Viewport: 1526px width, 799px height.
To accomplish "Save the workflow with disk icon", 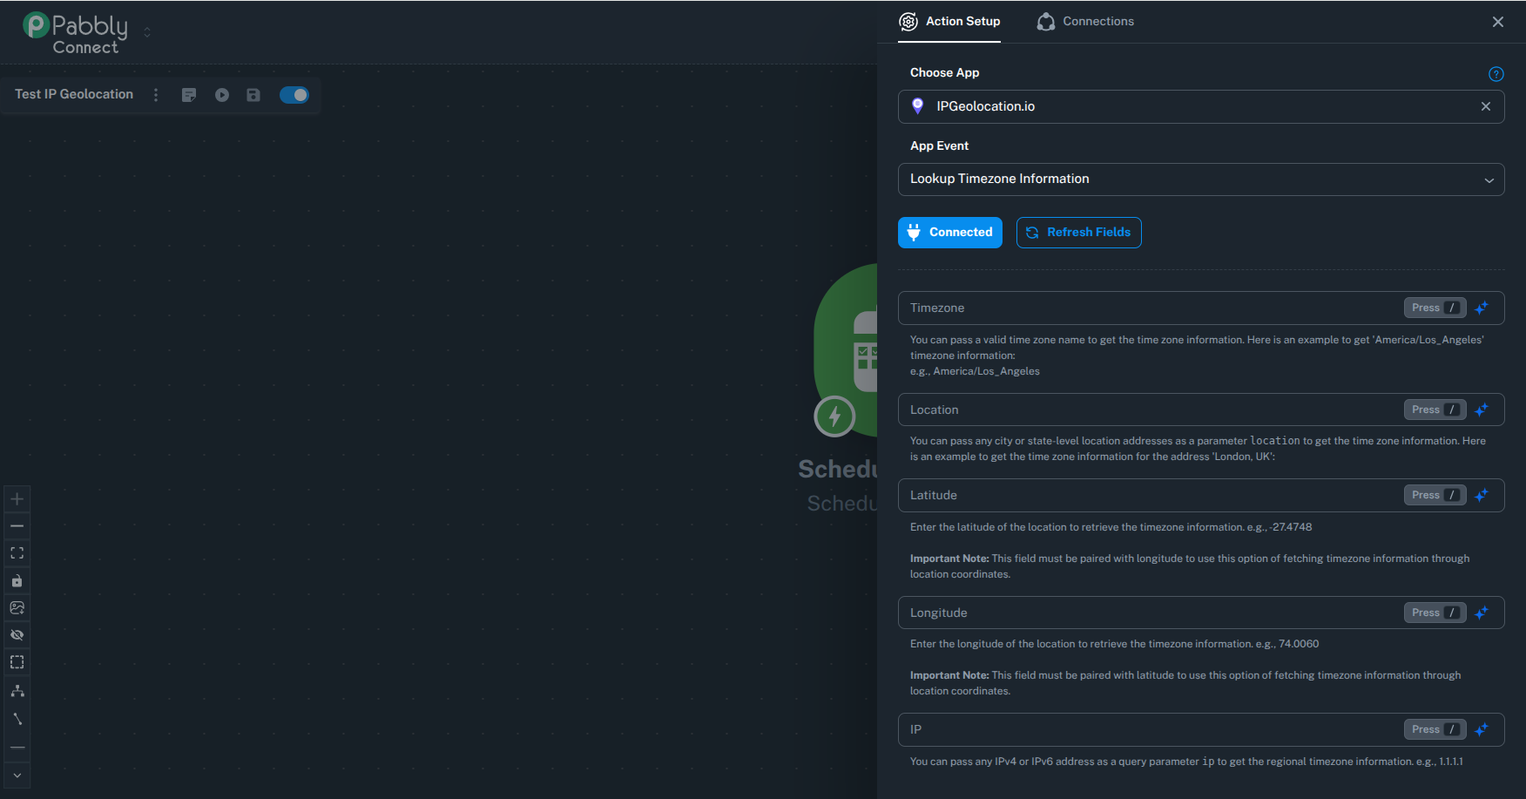I will click(x=253, y=95).
